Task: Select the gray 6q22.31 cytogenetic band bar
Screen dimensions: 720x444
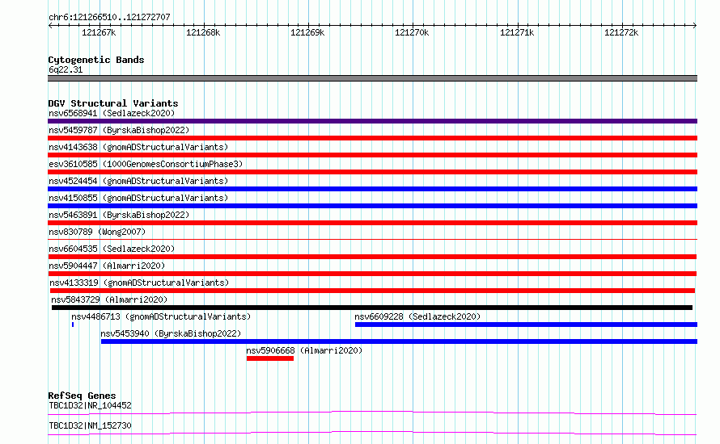Action: coord(372,78)
